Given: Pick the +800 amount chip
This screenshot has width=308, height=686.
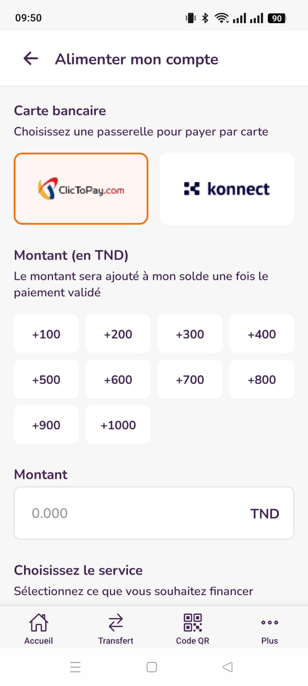Looking at the screenshot, I should [262, 379].
